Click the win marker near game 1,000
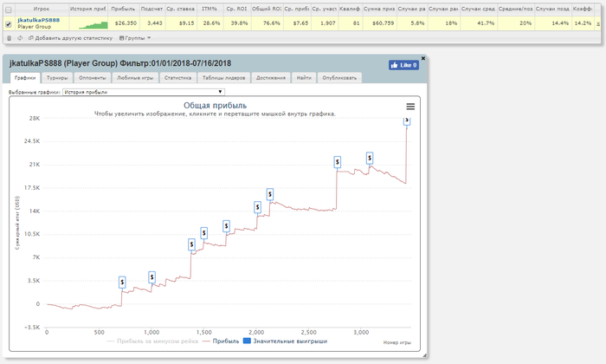The height and width of the screenshot is (364, 606). pos(151,277)
